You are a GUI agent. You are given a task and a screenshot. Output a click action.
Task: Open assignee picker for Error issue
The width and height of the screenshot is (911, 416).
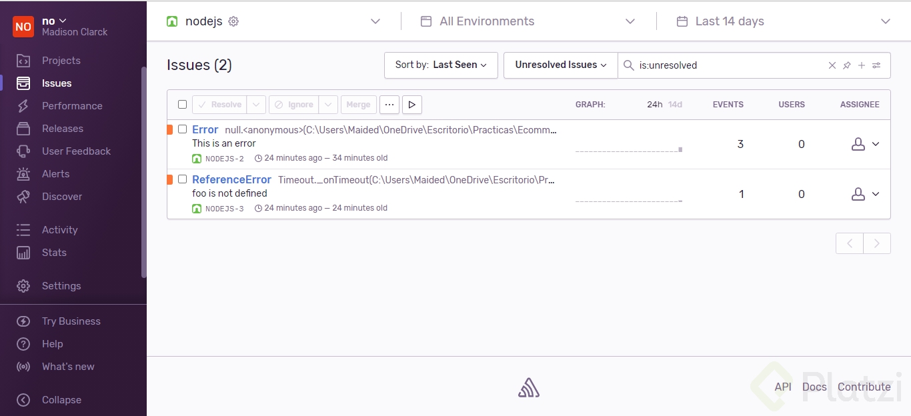coord(866,144)
